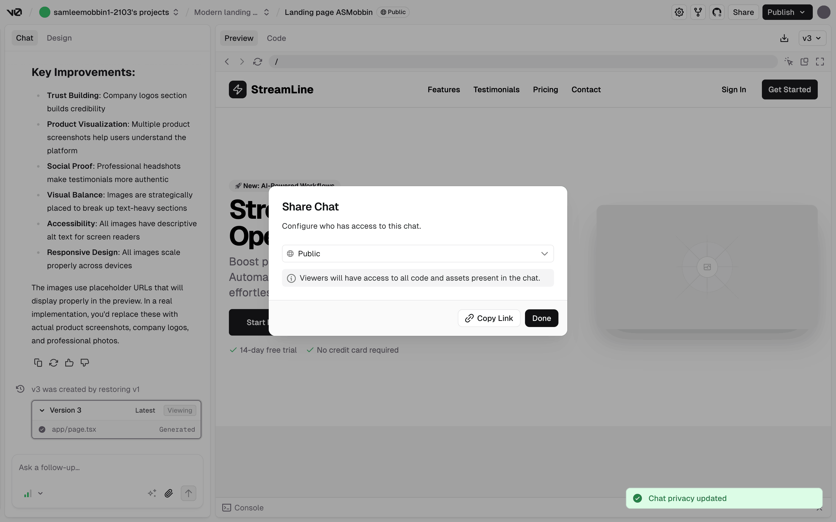The image size is (836, 522).
Task: Open the Public access dropdown
Action: point(418,254)
